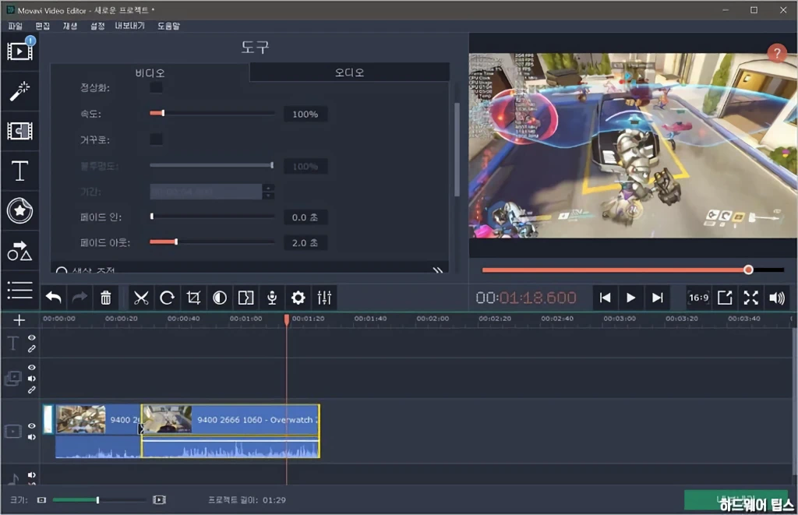
Task: Select the first 9400 clip thumbnail
Action: (x=81, y=419)
